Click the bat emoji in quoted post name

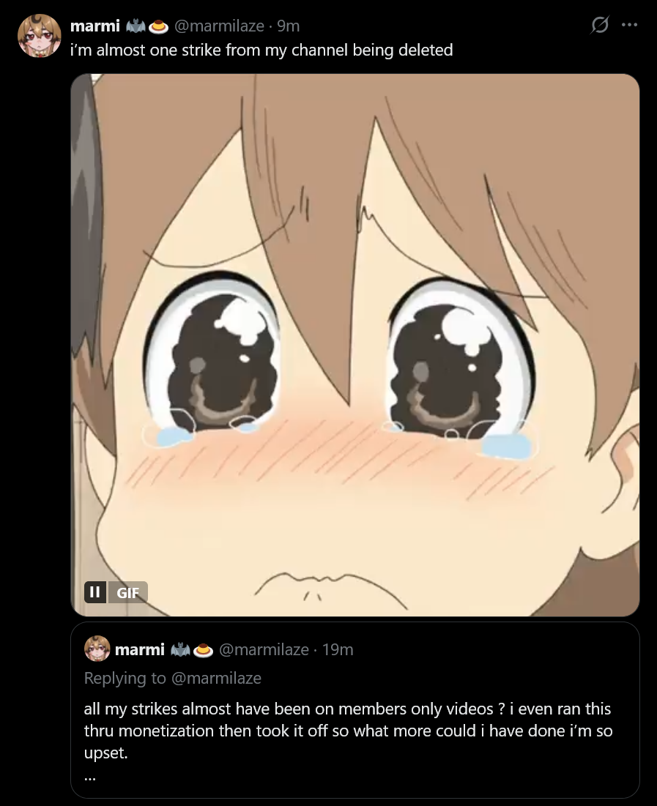click(181, 650)
